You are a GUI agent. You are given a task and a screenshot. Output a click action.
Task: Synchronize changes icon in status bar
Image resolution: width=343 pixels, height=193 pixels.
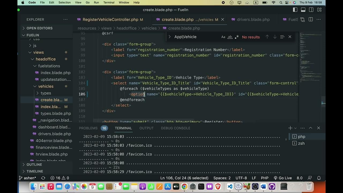[43, 178]
